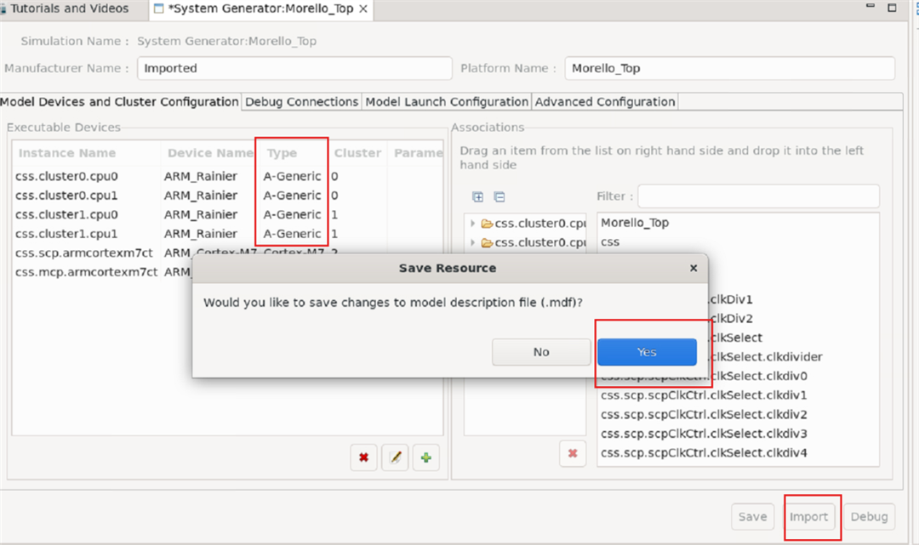Click the pencil edit device icon

coord(394,457)
